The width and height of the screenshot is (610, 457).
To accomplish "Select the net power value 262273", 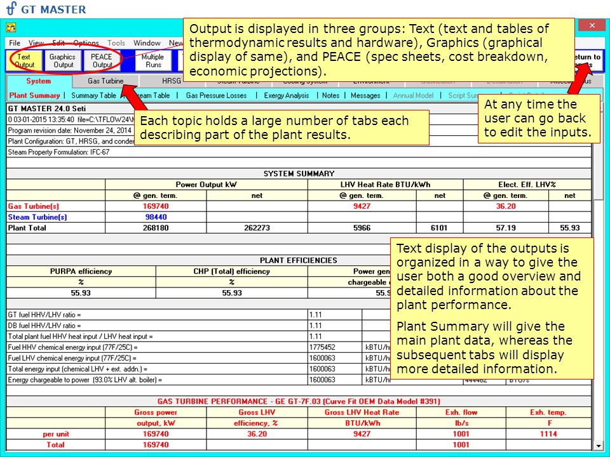I will click(x=257, y=228).
